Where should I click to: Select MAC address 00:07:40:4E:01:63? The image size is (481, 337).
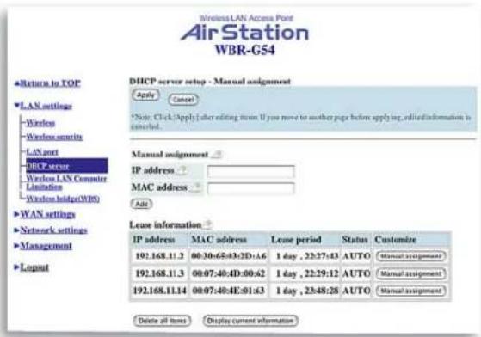[229, 291]
